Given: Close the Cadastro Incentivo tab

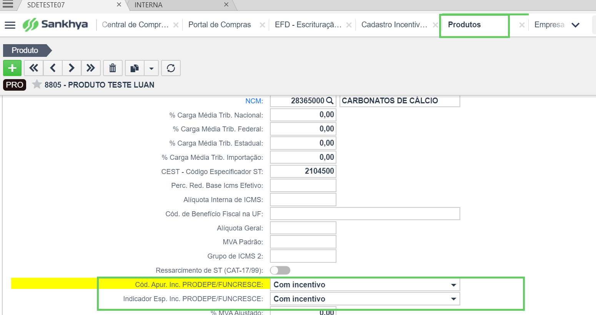Looking at the screenshot, I should [x=435, y=25].
